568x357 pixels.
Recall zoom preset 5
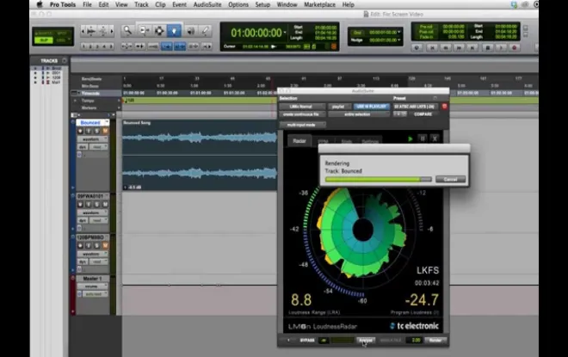pos(111,46)
